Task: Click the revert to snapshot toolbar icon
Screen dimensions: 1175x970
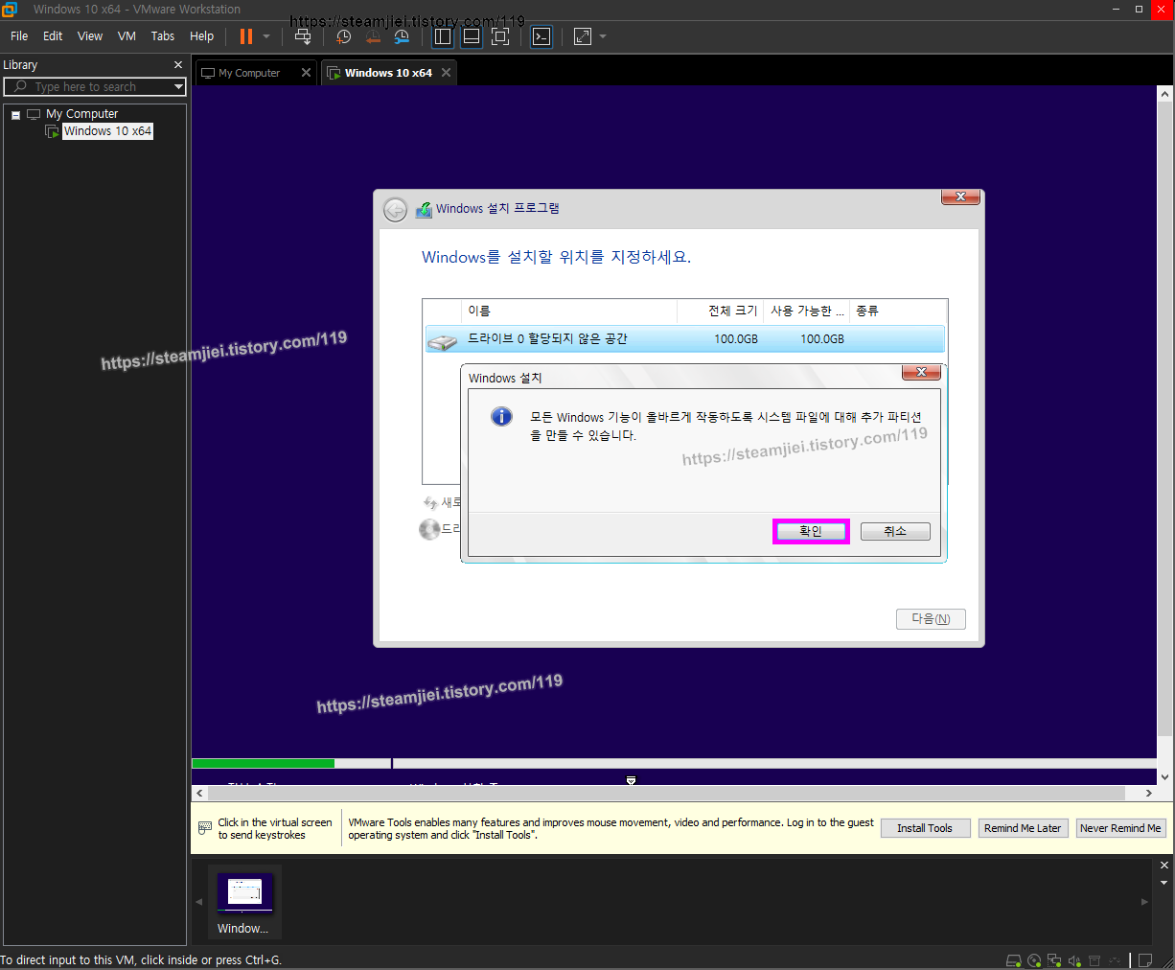Action: coord(373,36)
